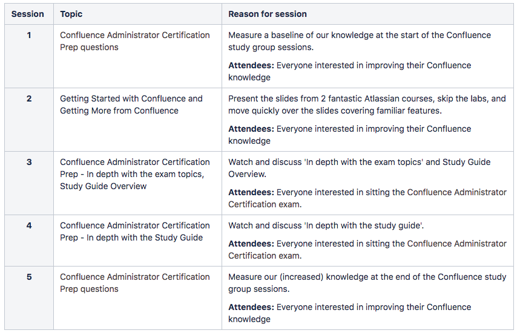The width and height of the screenshot is (520, 333).
Task: Click the Topic column header
Action: tap(71, 14)
